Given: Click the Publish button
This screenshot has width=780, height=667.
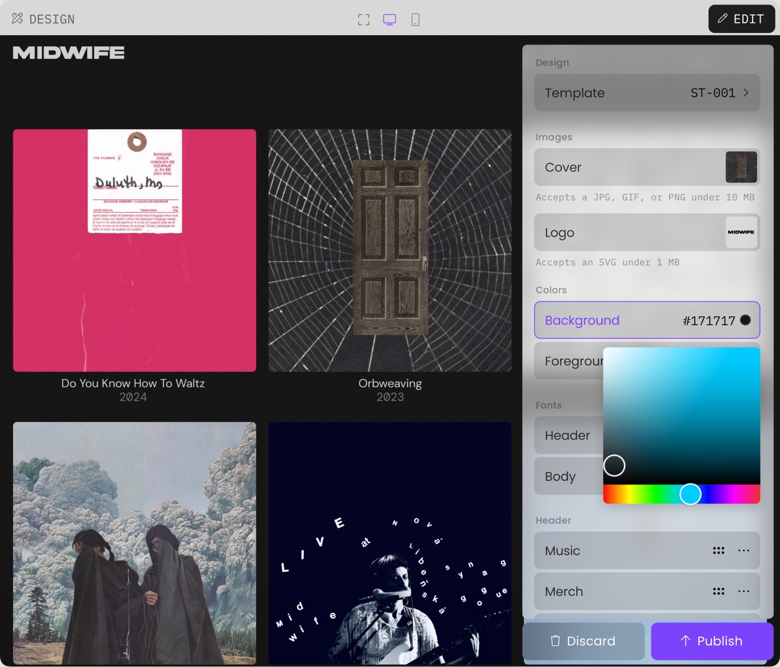Looking at the screenshot, I should (712, 641).
